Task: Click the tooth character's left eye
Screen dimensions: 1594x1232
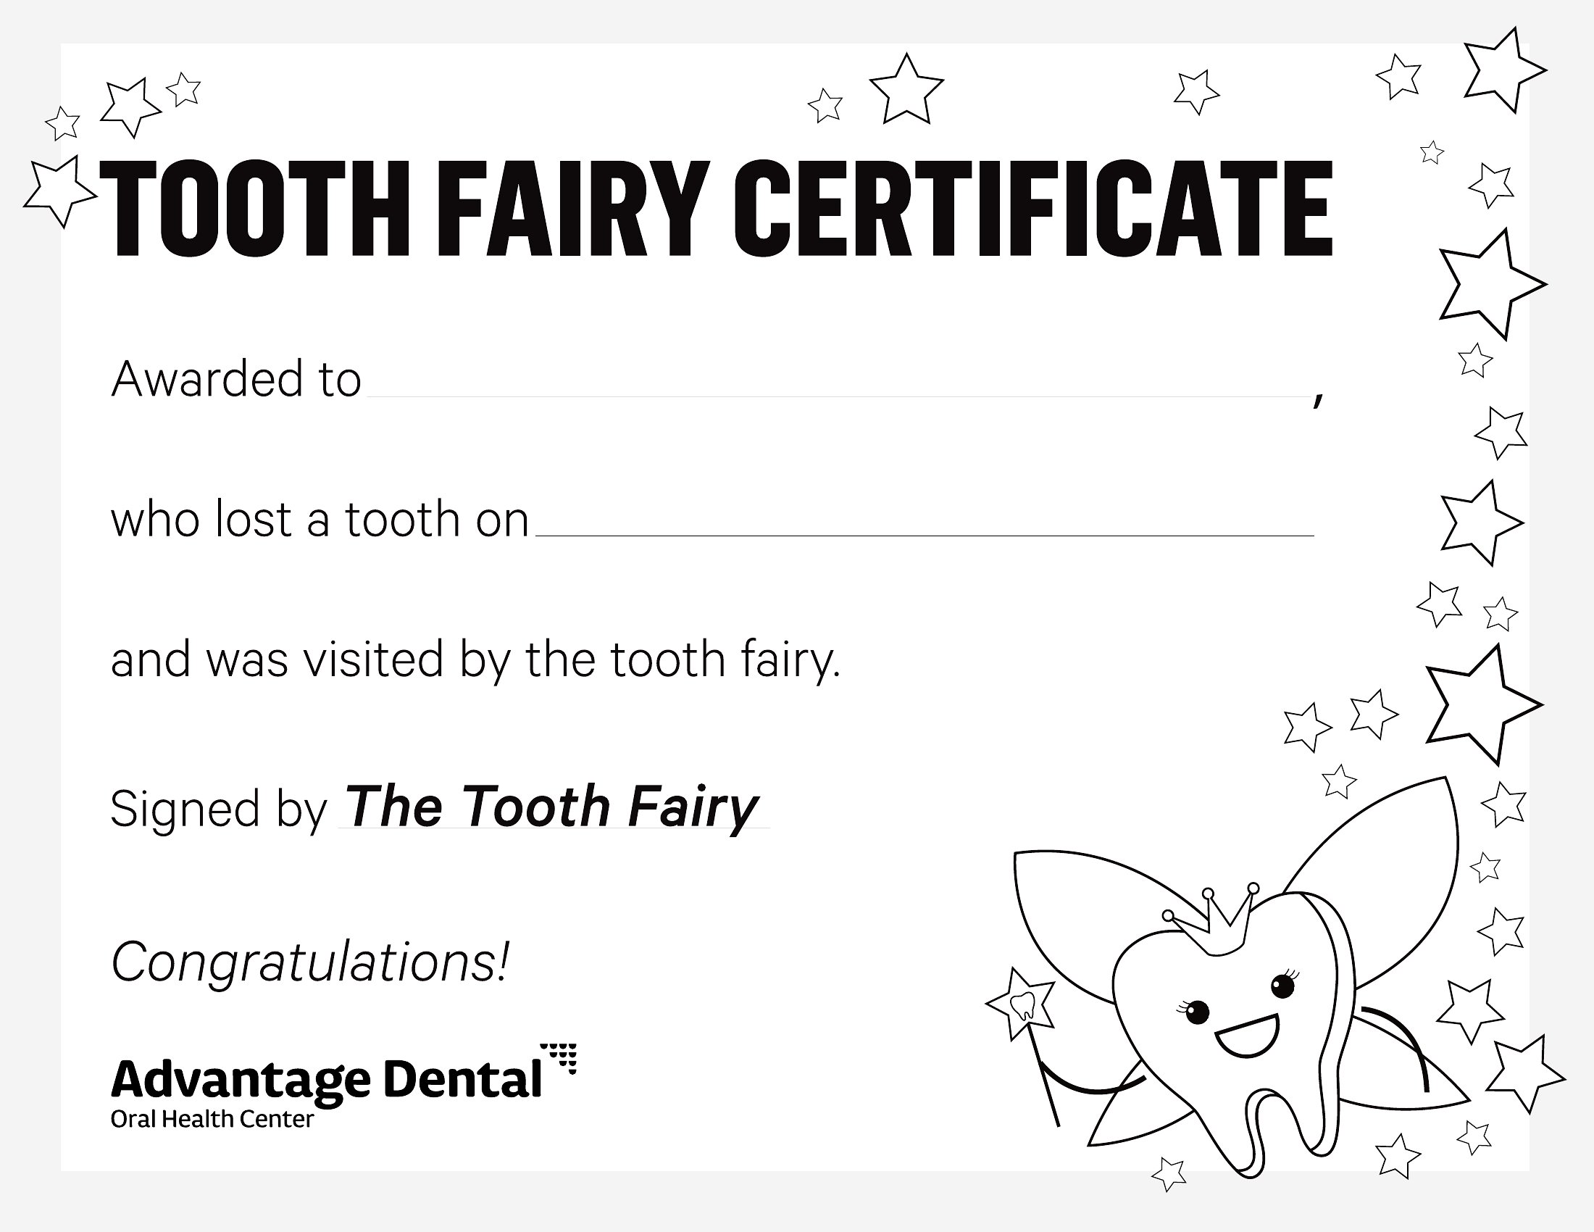Action: click(x=1198, y=1012)
